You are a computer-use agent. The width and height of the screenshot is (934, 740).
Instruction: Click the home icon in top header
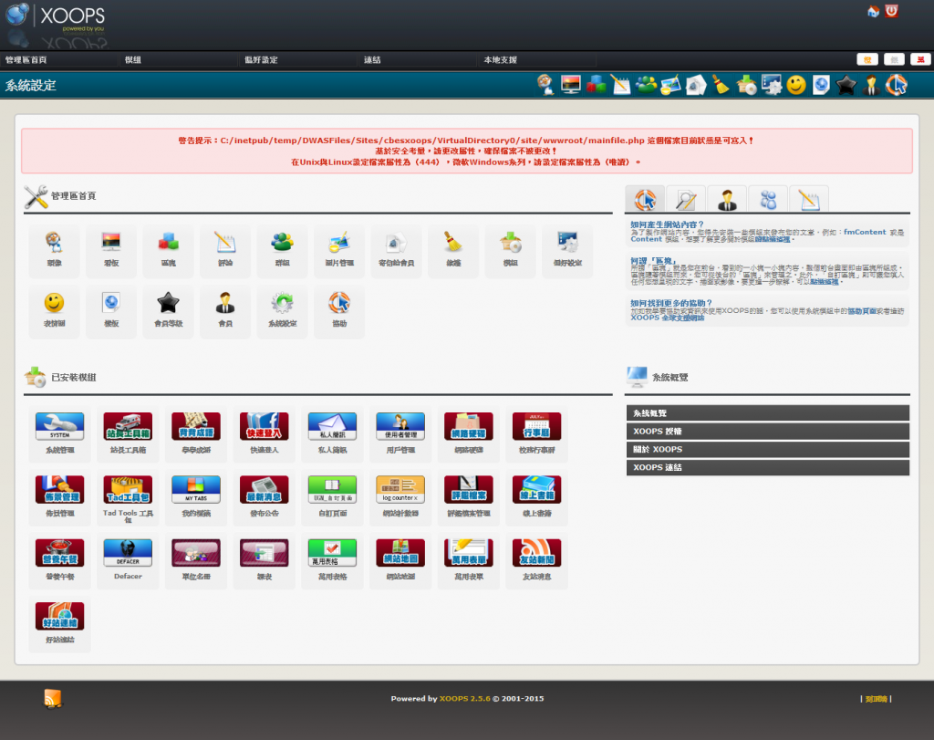pos(873,11)
